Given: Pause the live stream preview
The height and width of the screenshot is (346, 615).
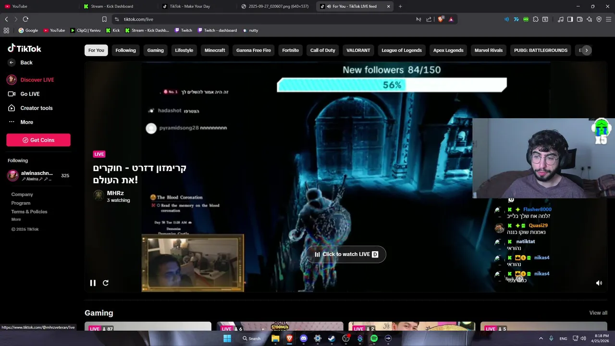Looking at the screenshot, I should (93, 283).
